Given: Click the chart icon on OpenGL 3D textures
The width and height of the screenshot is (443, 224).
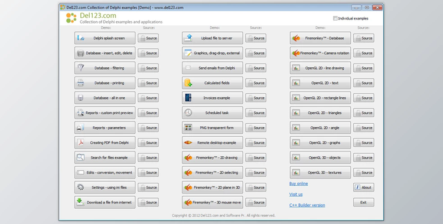Looking at the screenshot, I should pyautogui.click(x=296, y=172).
